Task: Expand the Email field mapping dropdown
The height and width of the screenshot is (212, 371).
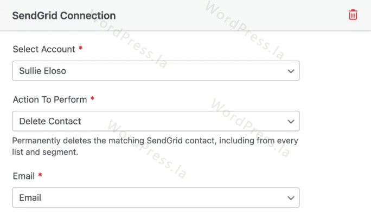Action: coord(156,197)
